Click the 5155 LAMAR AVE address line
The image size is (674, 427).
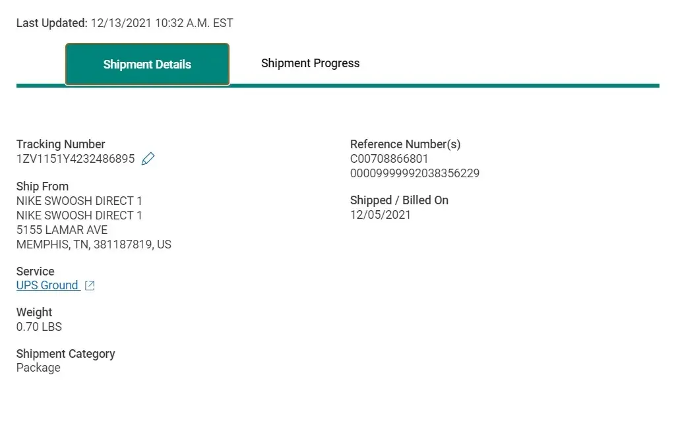pyautogui.click(x=62, y=230)
